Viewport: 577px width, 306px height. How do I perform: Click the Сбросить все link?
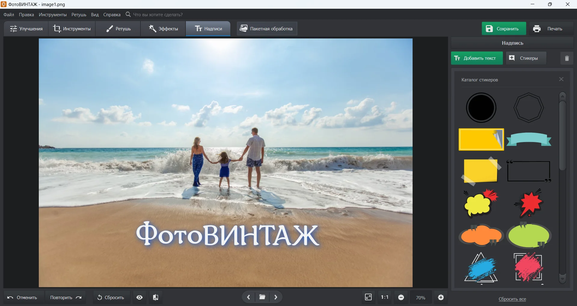[x=512, y=299]
